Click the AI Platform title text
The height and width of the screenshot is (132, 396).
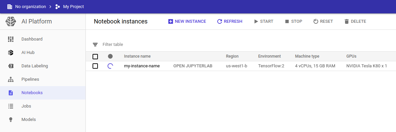click(x=37, y=21)
